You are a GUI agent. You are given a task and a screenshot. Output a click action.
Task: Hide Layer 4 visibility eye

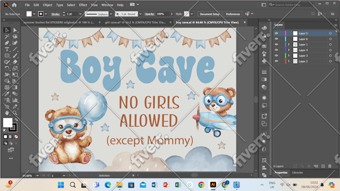[276, 50]
